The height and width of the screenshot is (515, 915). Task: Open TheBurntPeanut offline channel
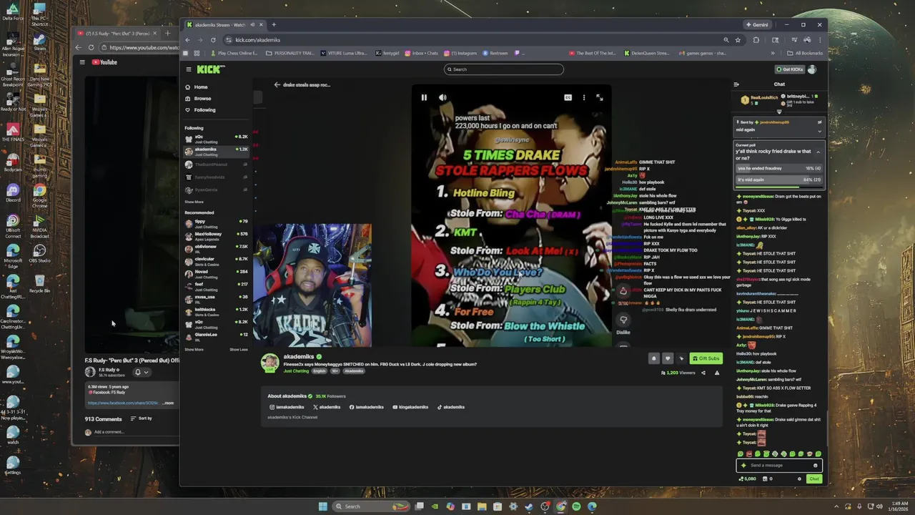(x=216, y=165)
